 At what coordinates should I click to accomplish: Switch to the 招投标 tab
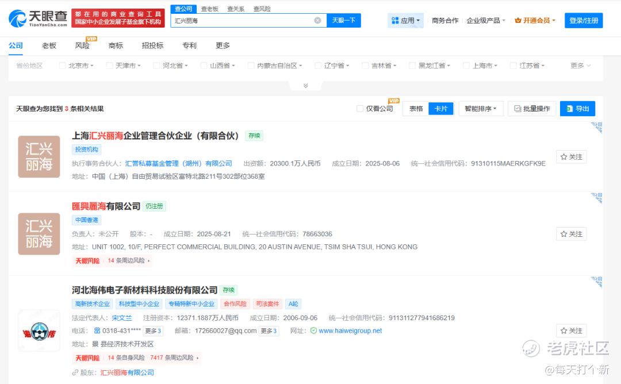point(152,45)
